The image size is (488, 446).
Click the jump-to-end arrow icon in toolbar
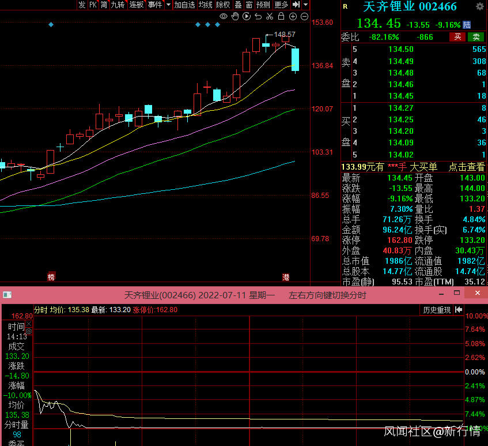[x=296, y=5]
